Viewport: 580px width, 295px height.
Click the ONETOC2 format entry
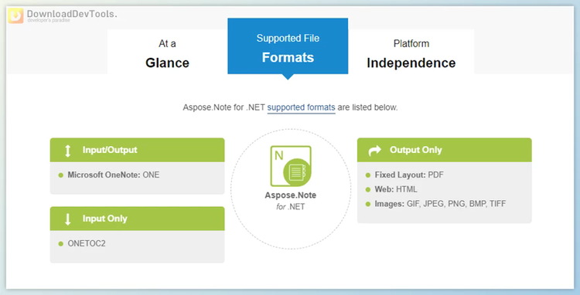click(x=87, y=244)
